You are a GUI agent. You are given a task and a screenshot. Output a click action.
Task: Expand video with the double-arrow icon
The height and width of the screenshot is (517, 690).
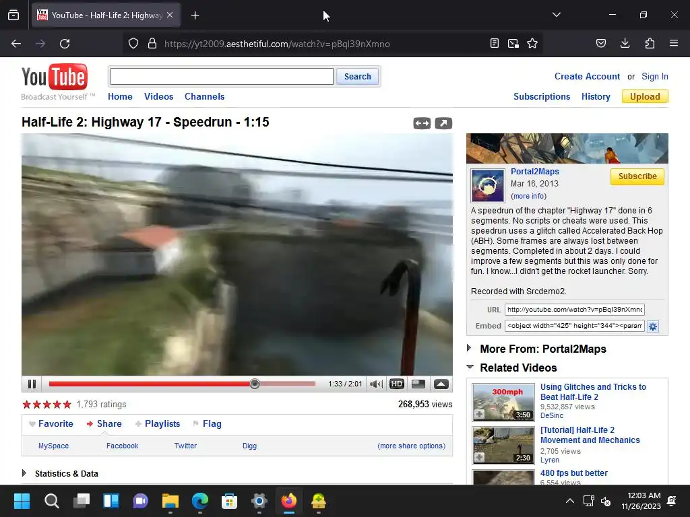[422, 123]
